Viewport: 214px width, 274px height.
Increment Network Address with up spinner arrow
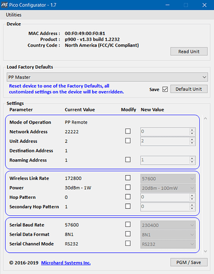192,130
